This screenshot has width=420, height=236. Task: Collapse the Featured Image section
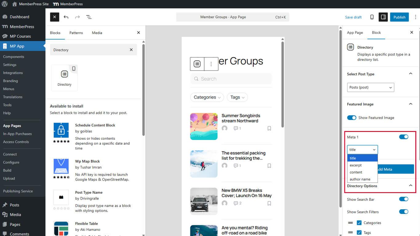pyautogui.click(x=410, y=104)
